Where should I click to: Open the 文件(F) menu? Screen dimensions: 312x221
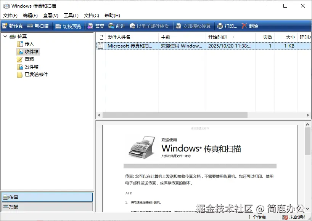point(10,16)
